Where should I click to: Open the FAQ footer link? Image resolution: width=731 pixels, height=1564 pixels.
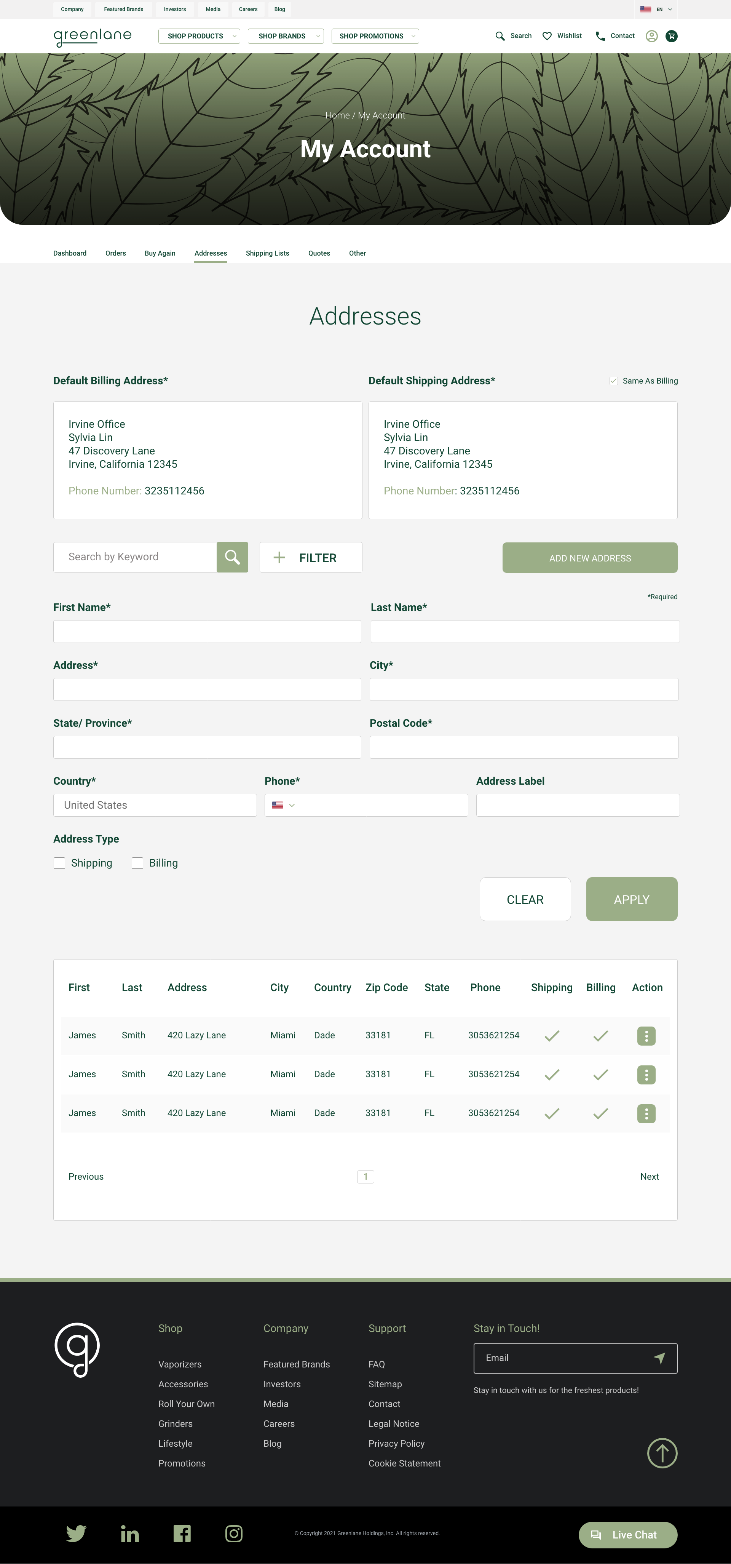click(377, 1364)
